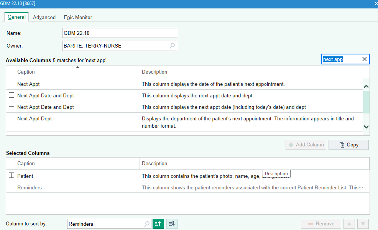The width and height of the screenshot is (378, 230).
Task: Click the '5 matches for next app' label
Action: (x=80, y=60)
